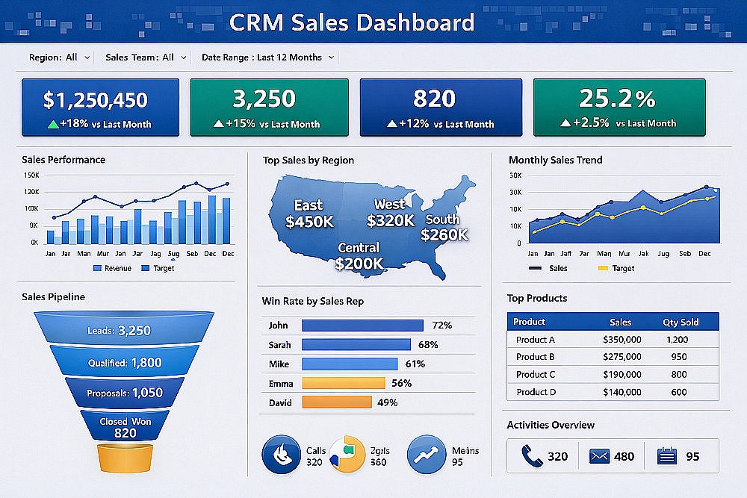Image resolution: width=747 pixels, height=498 pixels.
Task: Click the Proposals: 1,050 funnel stage
Action: (x=124, y=392)
